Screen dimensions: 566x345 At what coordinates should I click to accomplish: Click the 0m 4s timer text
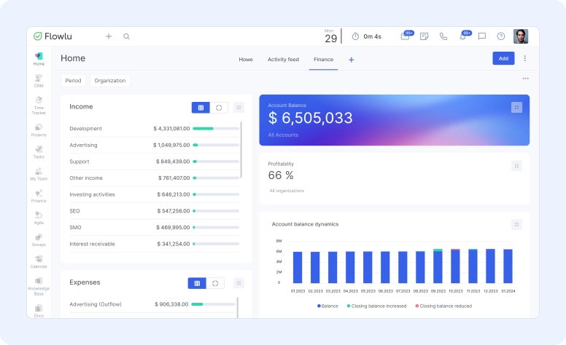coord(372,36)
